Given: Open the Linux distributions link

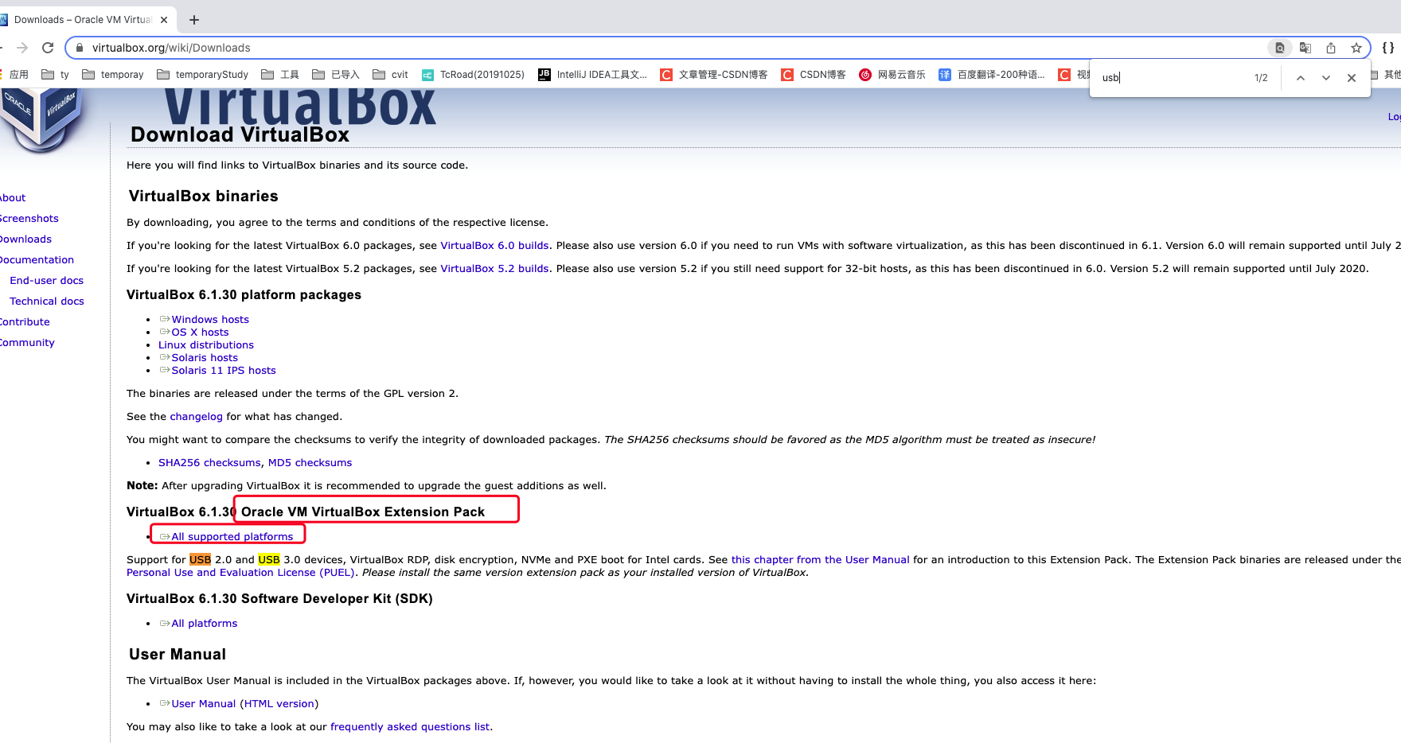Looking at the screenshot, I should coord(206,345).
